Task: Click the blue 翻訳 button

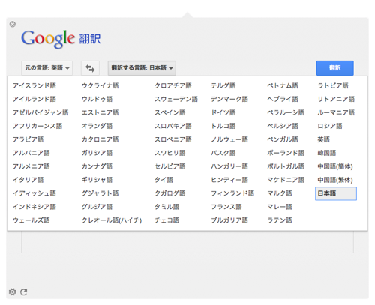Action: pyautogui.click(x=335, y=68)
